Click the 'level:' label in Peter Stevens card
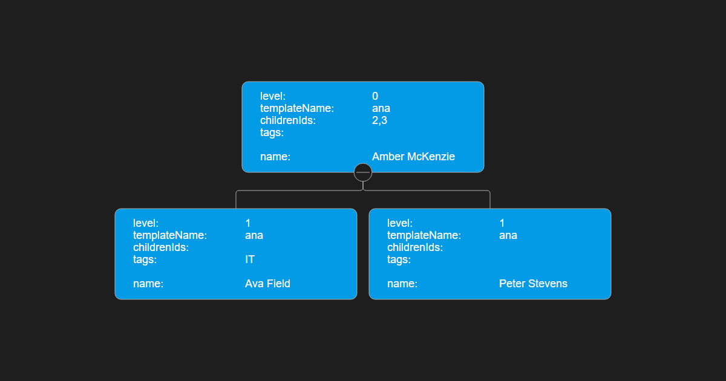The height and width of the screenshot is (381, 726). [400, 223]
